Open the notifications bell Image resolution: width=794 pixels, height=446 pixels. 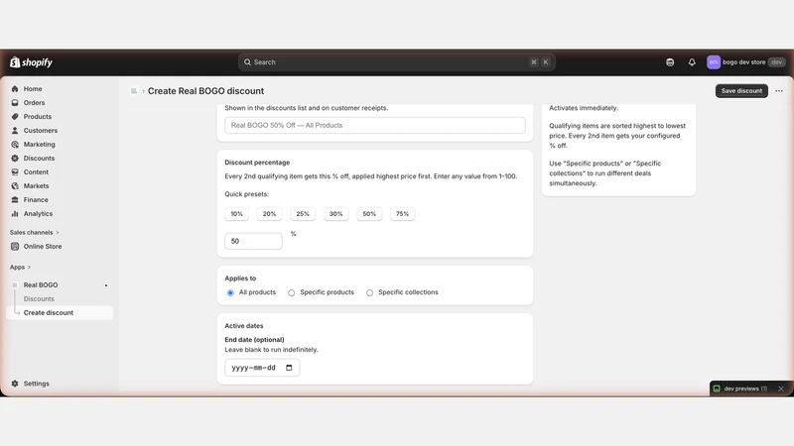692,62
